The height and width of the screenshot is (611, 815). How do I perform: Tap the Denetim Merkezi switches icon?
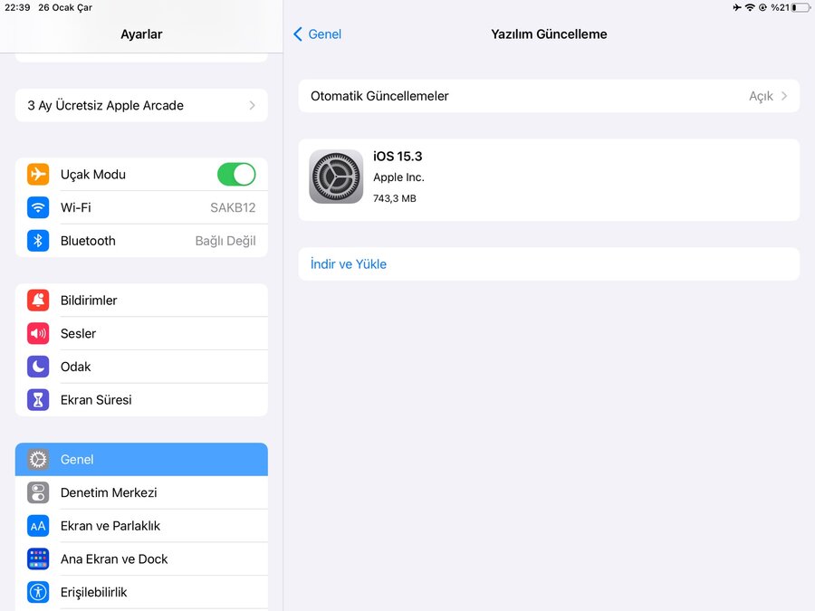[x=38, y=492]
